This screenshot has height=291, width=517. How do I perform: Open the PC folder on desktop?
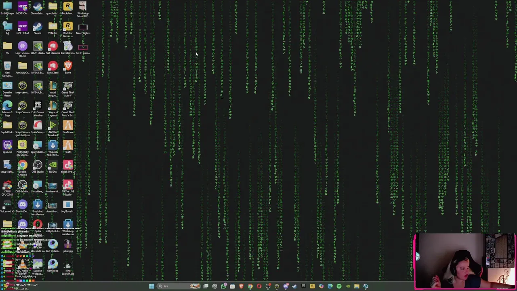[x=7, y=48]
